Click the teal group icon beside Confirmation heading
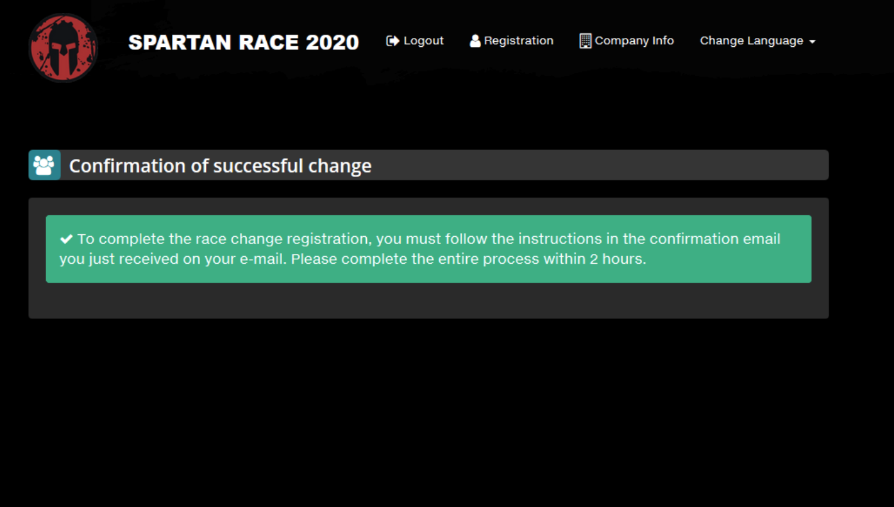Image resolution: width=894 pixels, height=507 pixels. 44,165
